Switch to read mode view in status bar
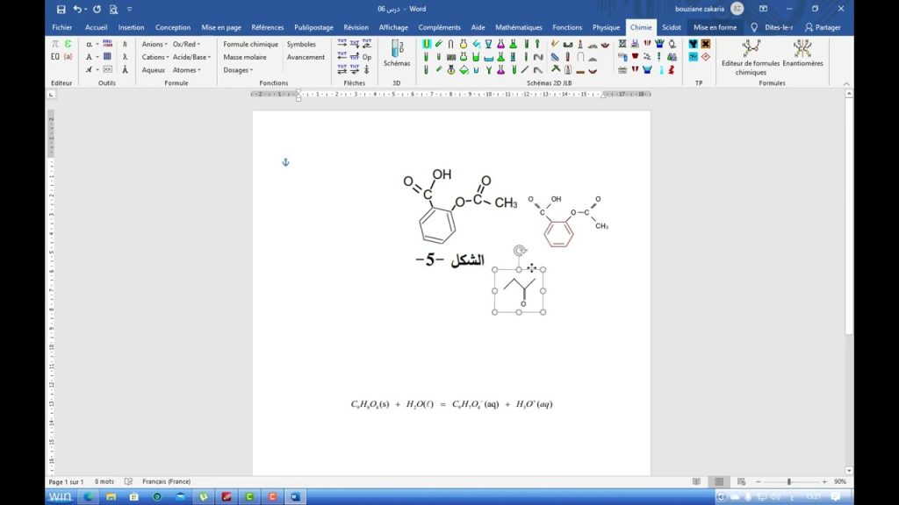Screen dimensions: 899x505 [x=696, y=481]
